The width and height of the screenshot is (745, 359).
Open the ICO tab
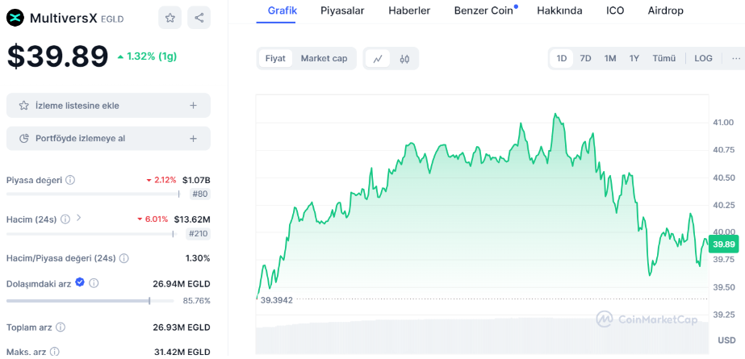[x=615, y=10]
